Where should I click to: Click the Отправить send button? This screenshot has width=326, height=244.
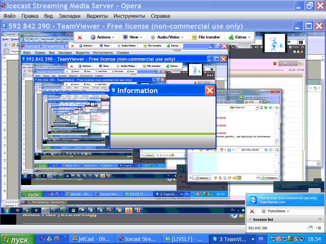point(269,178)
